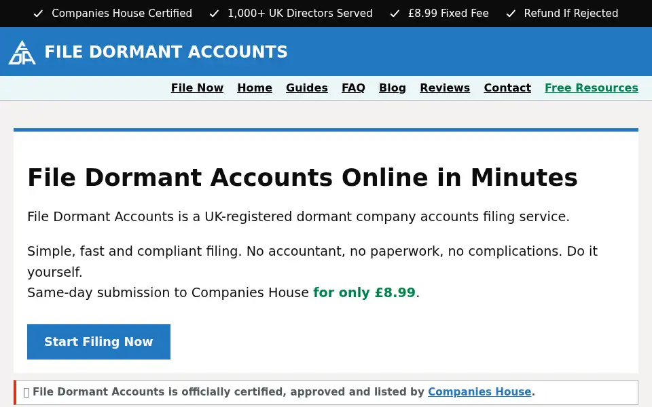Open the Reviews navigation link
Viewport: 652px width, 407px height.
coord(445,88)
